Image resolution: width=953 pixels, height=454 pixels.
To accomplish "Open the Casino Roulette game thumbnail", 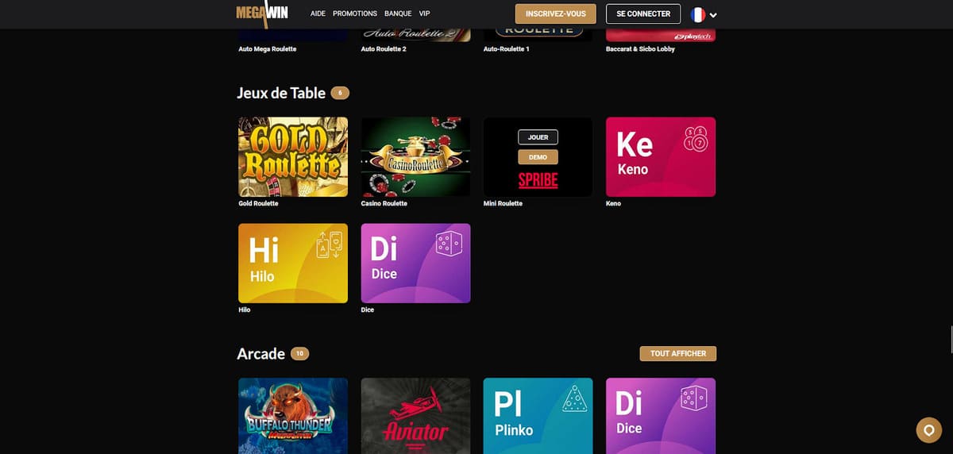I will 415,157.
